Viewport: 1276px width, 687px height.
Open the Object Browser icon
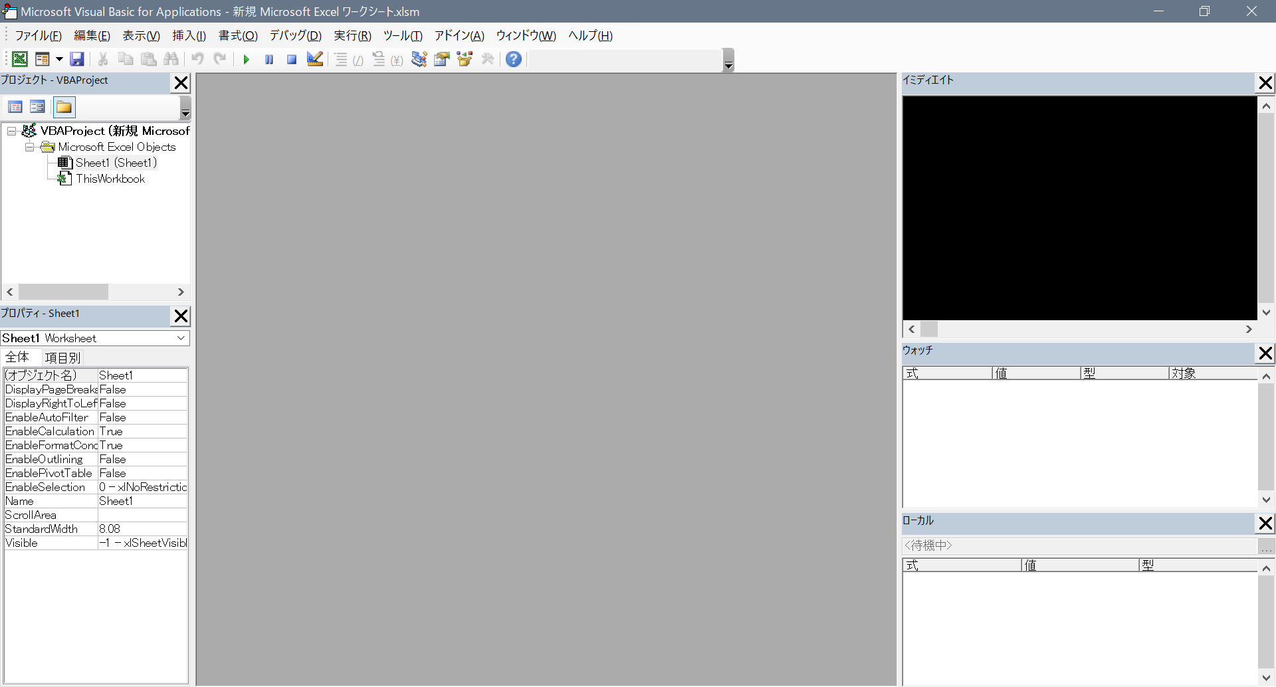465,59
